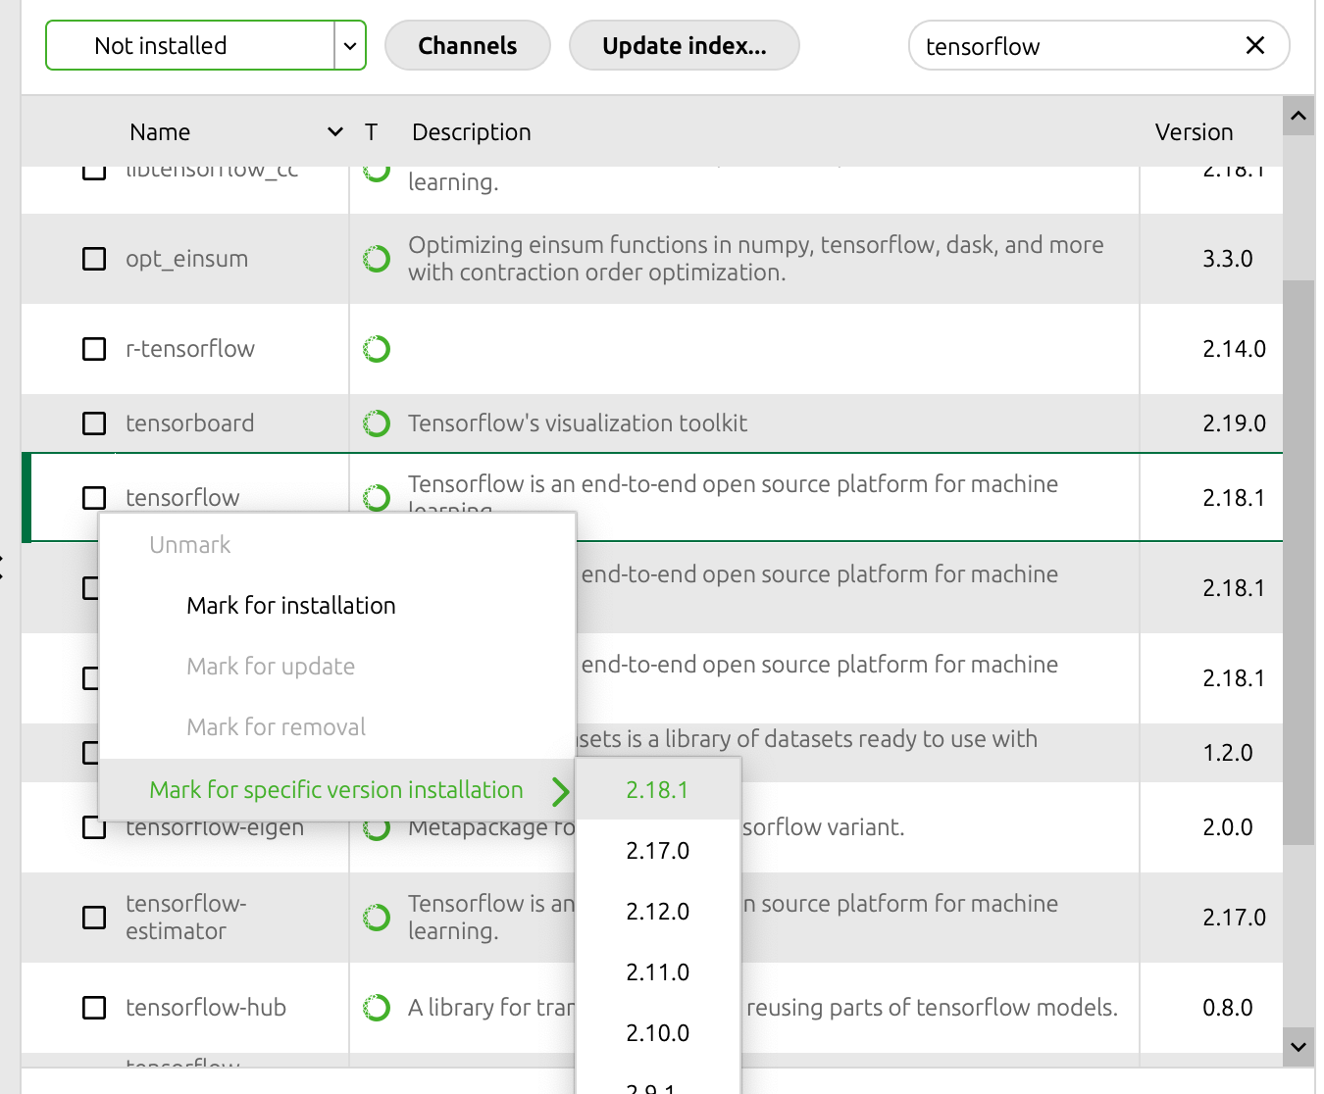Check the tensorboard package checkbox
The image size is (1324, 1094).
click(x=94, y=423)
